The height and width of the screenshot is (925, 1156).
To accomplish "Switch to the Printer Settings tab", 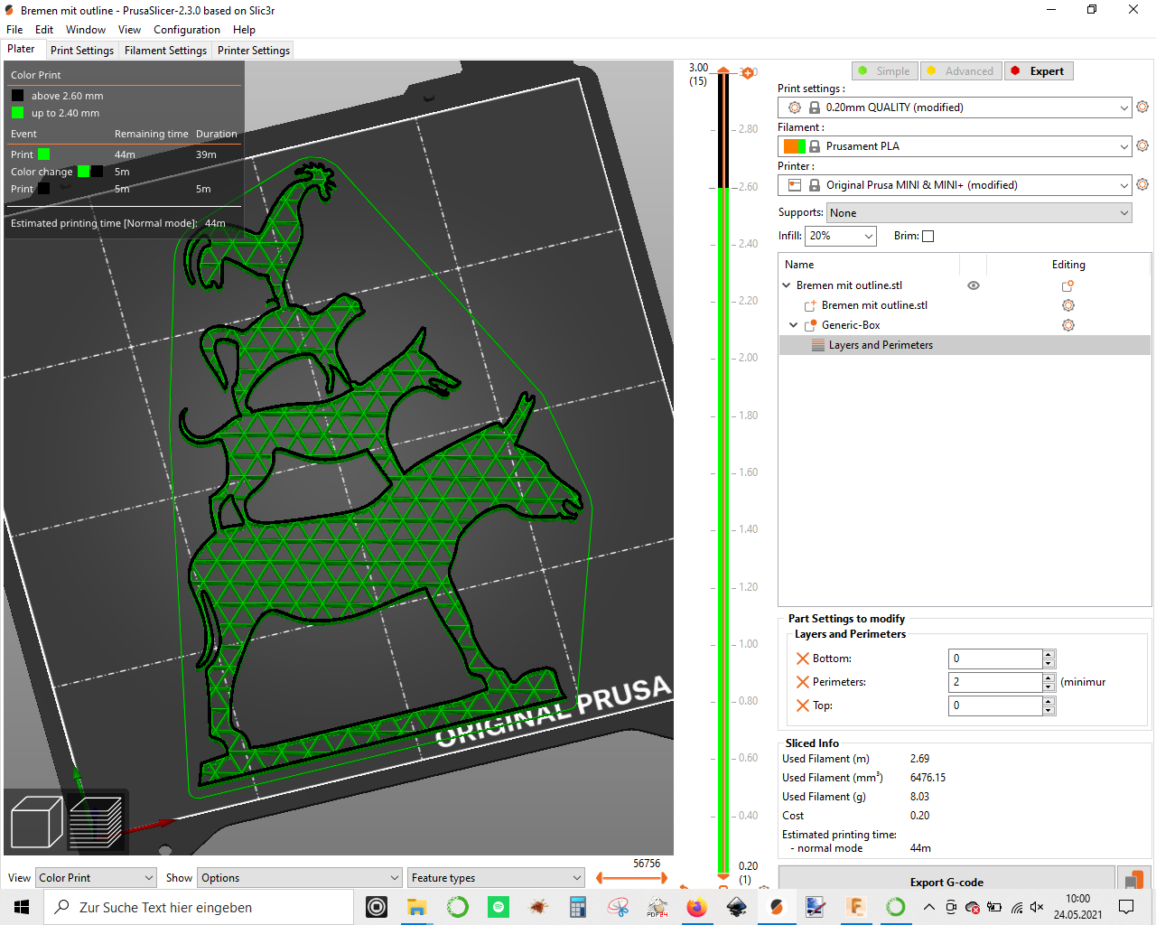I will coord(254,51).
